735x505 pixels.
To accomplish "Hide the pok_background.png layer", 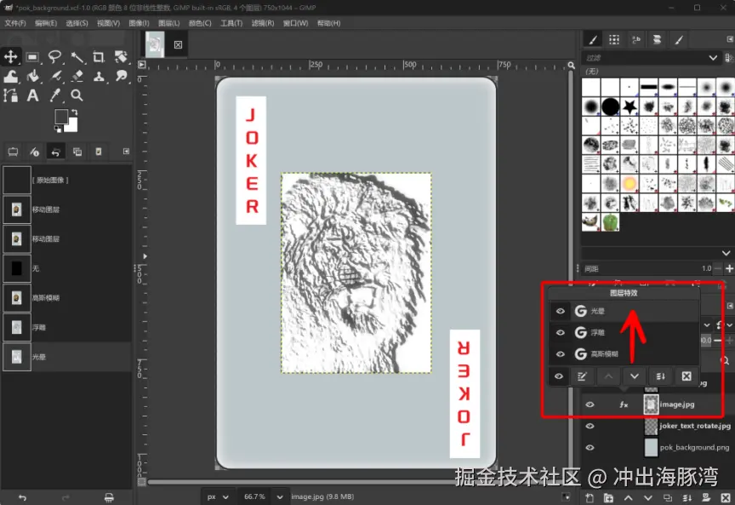I will [590, 447].
